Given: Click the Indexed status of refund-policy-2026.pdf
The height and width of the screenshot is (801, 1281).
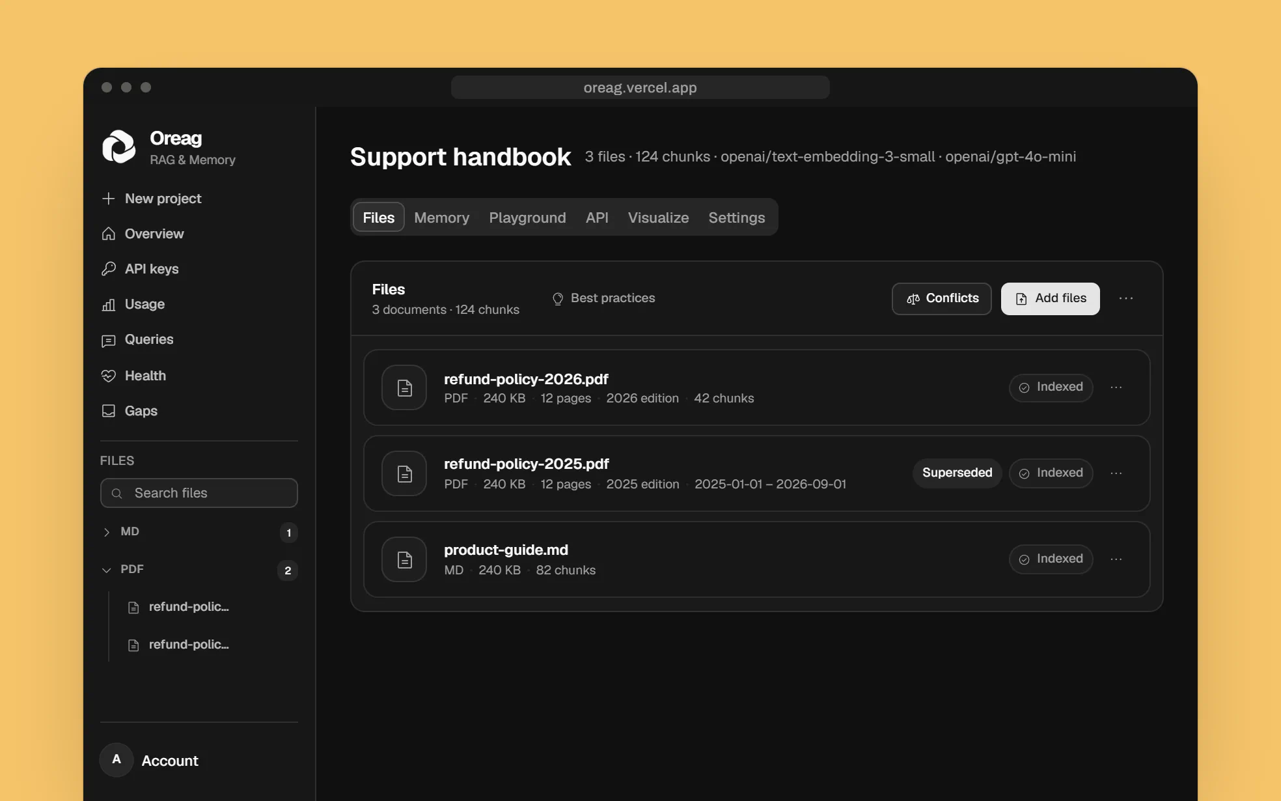Looking at the screenshot, I should [x=1051, y=387].
